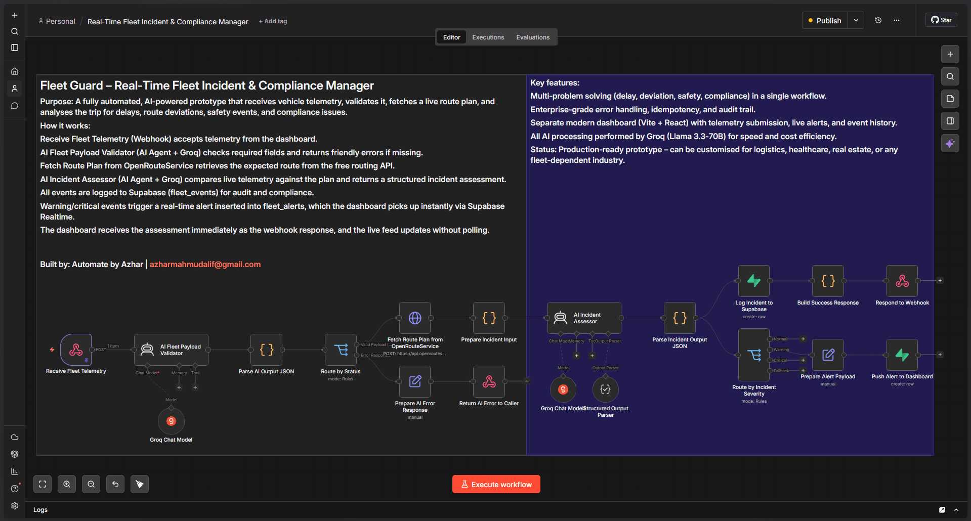Image resolution: width=971 pixels, height=521 pixels.
Task: Select the Fetch Route Plan HTTP node
Action: 415,318
